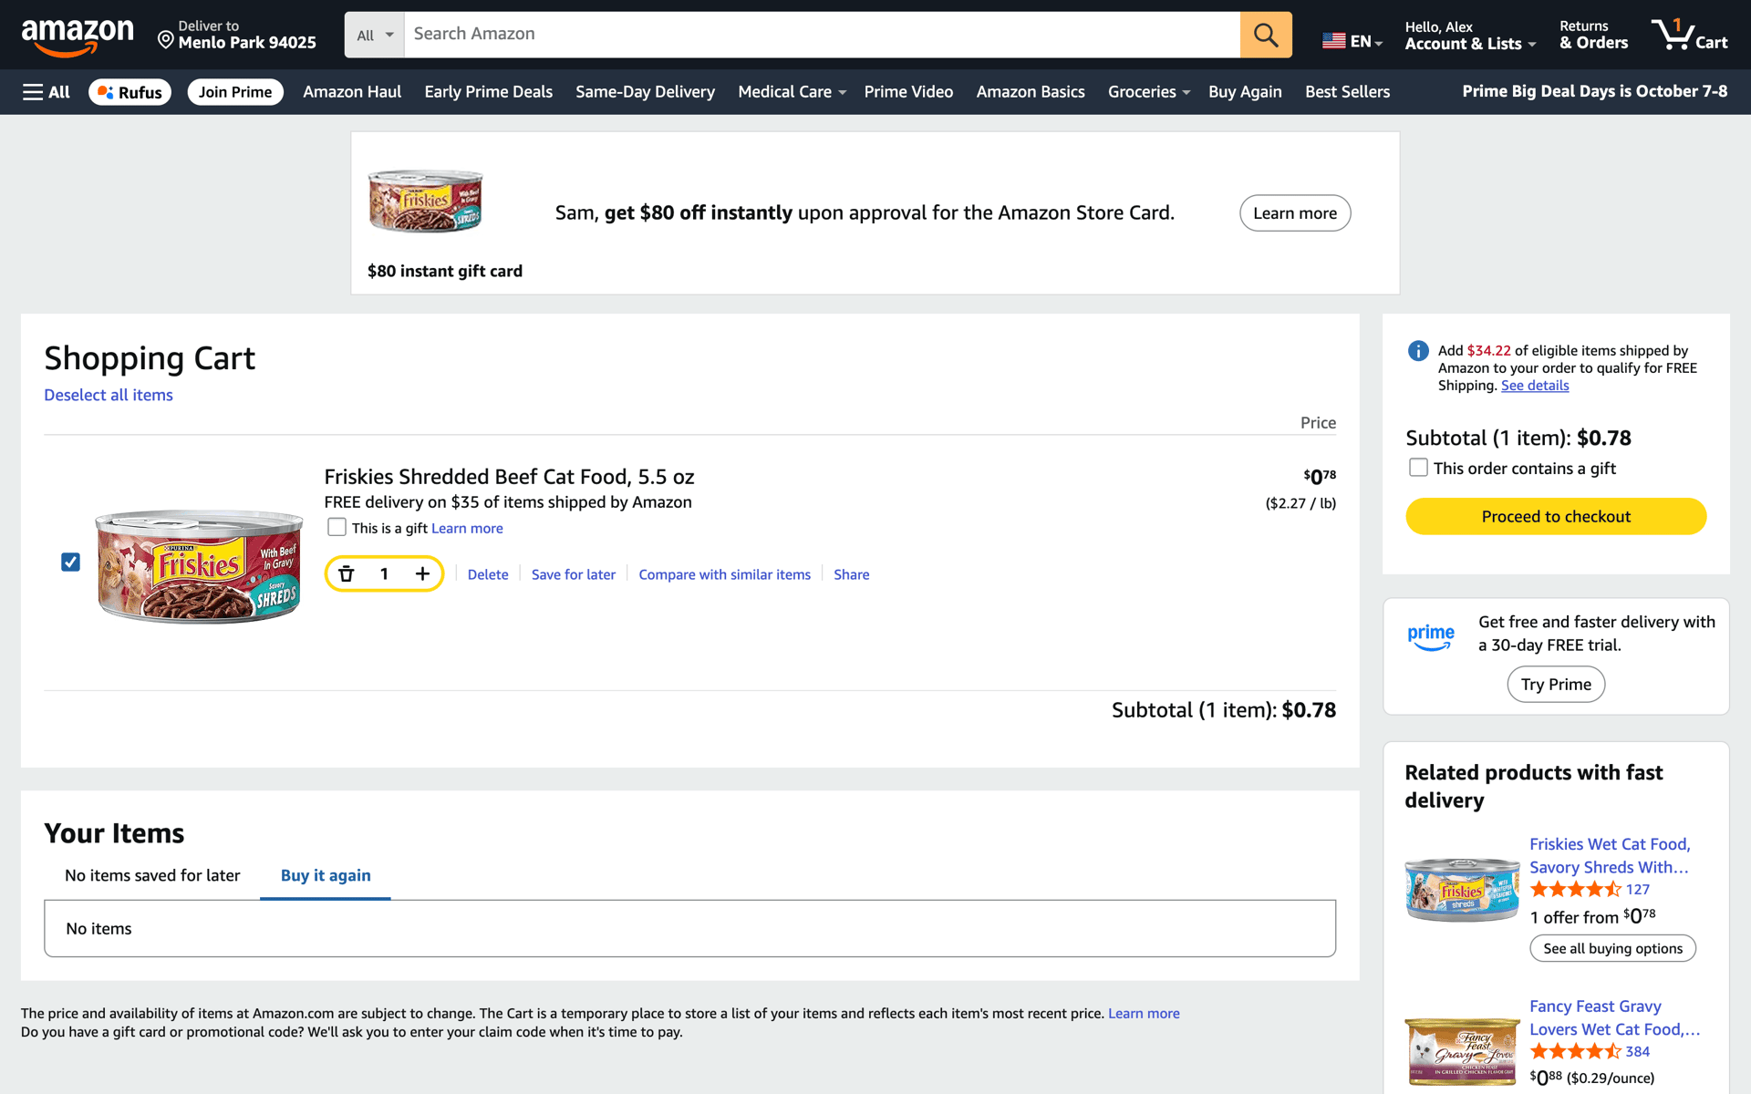Open Prime Video
The width and height of the screenshot is (1751, 1094).
coord(908,92)
